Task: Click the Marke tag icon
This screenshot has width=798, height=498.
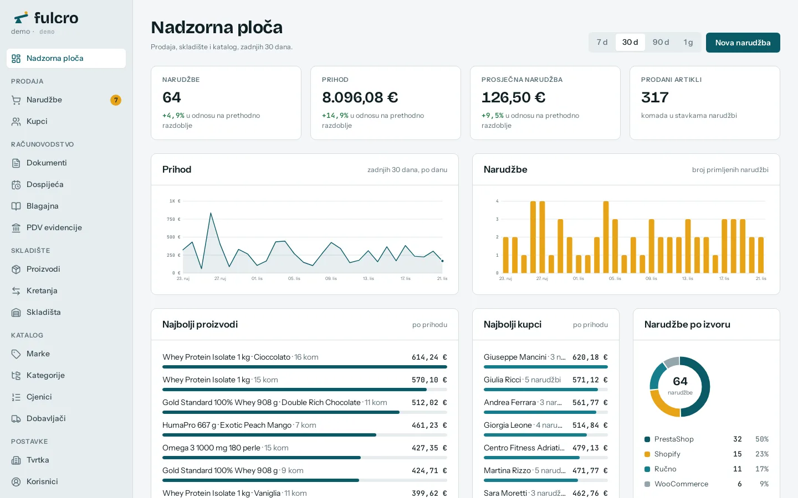Action: pos(16,354)
